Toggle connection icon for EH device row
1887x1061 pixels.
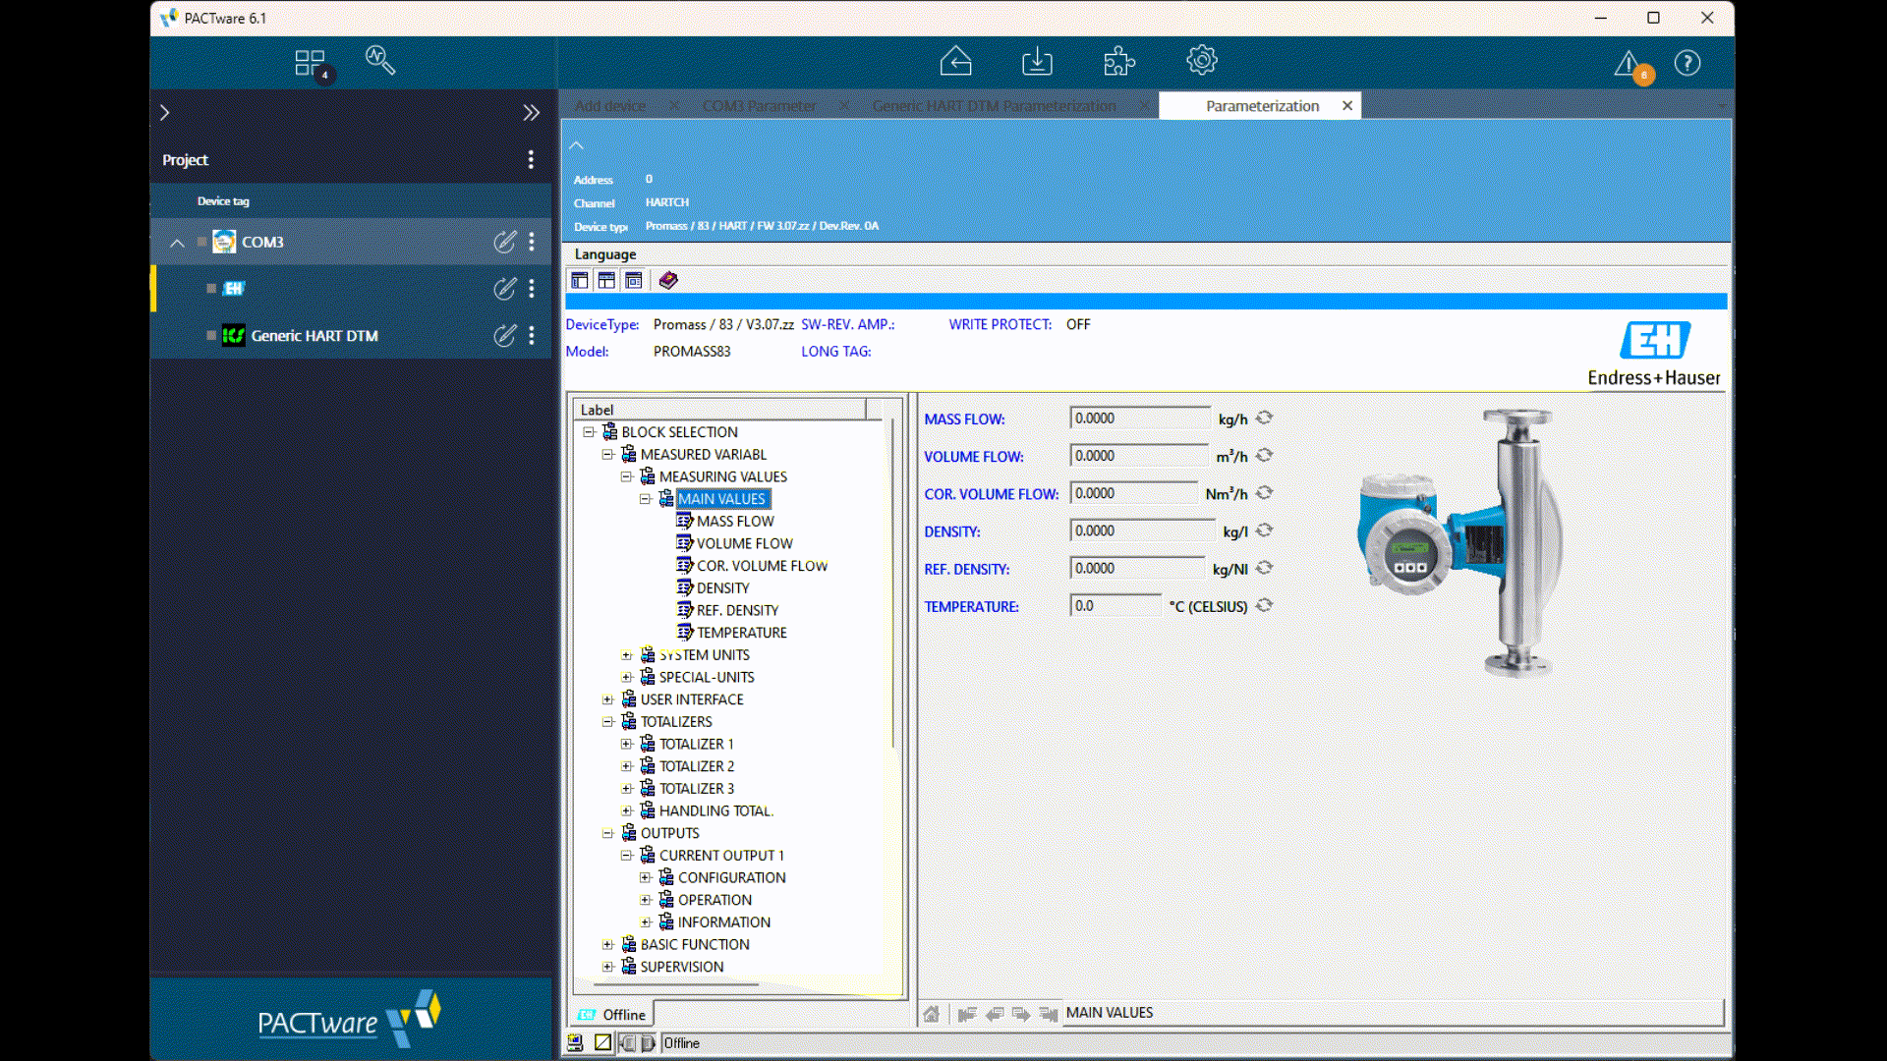[x=504, y=289]
